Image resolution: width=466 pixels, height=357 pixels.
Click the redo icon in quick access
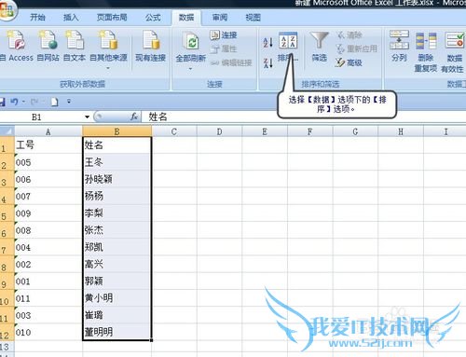35,102
